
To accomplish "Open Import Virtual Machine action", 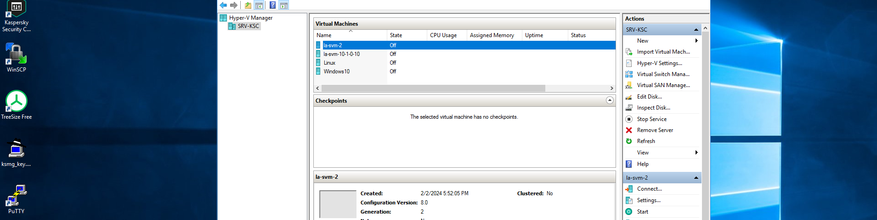I will click(662, 52).
